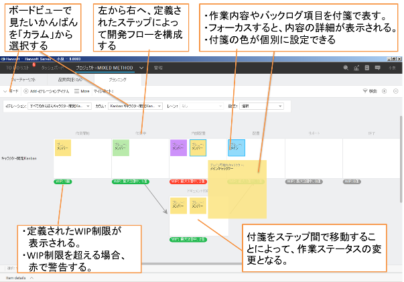Click the My Report label in toolbar
This screenshot has height=282, width=404.
click(103, 91)
